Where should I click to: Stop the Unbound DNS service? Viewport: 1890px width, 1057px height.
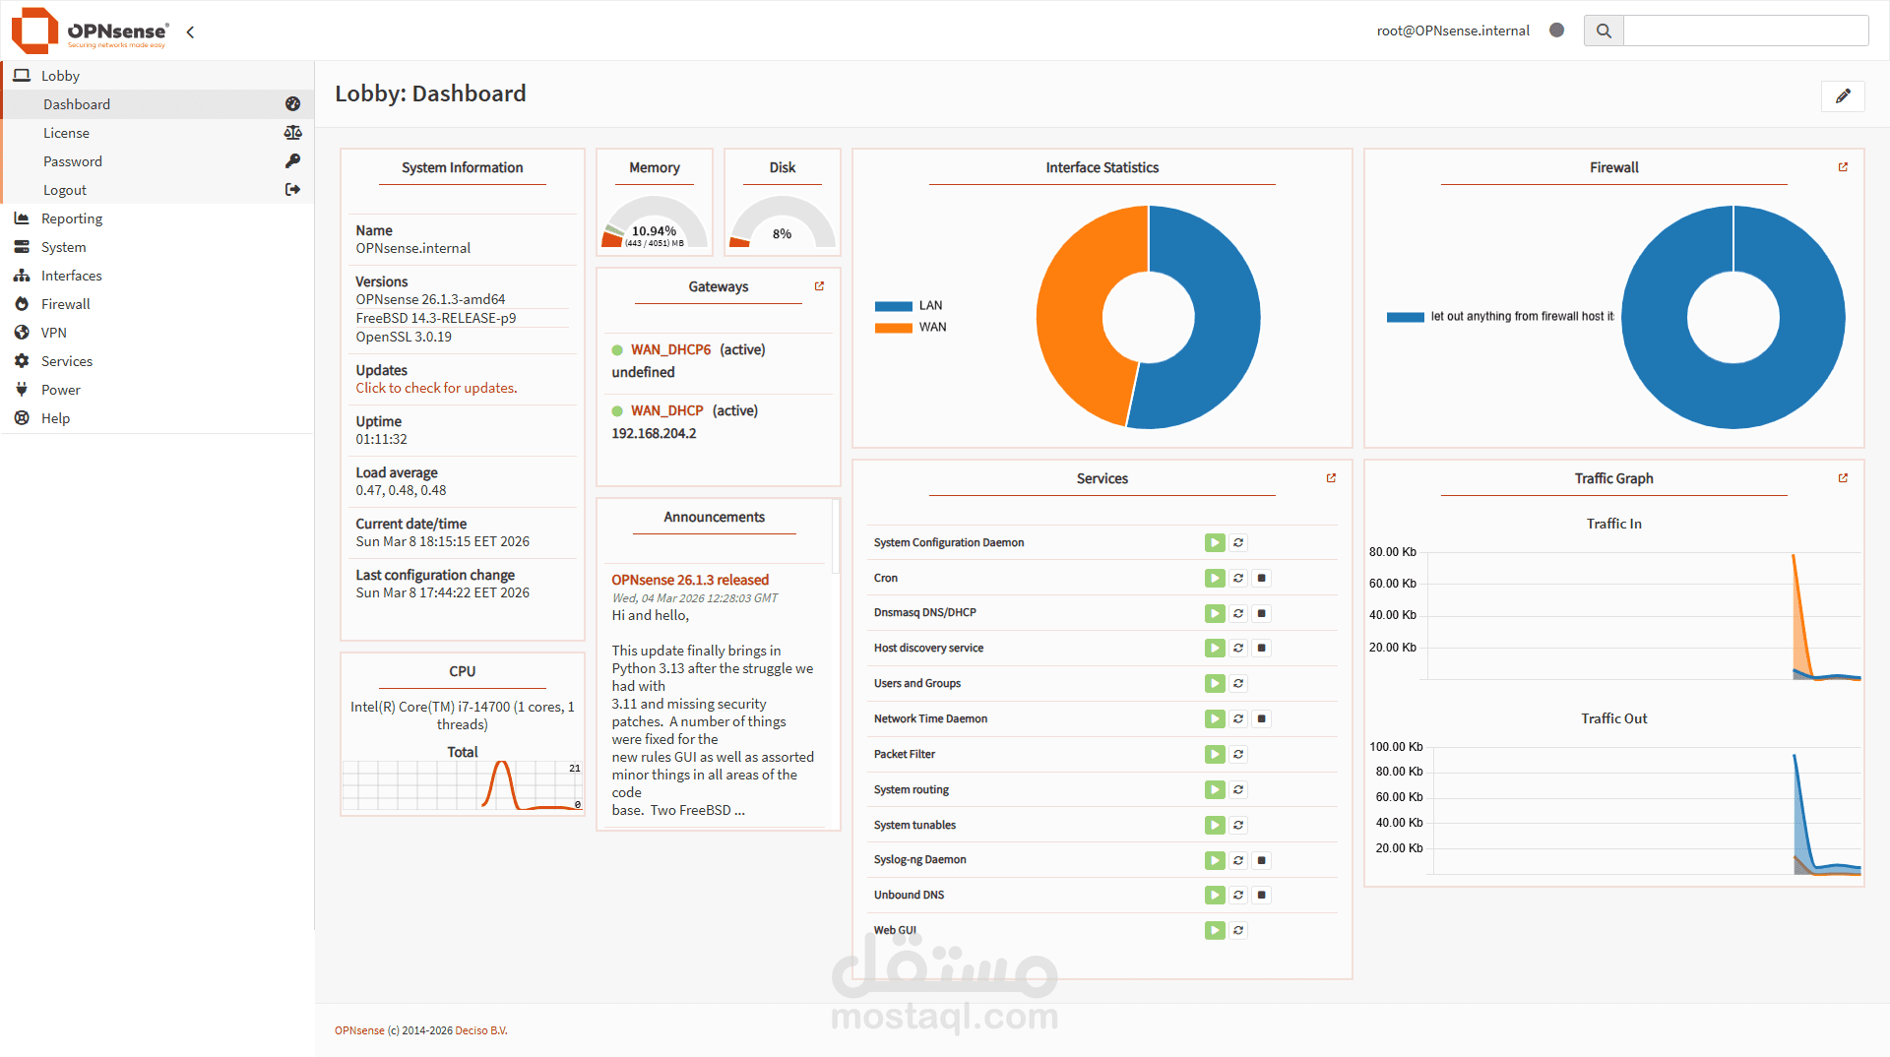[x=1262, y=895]
